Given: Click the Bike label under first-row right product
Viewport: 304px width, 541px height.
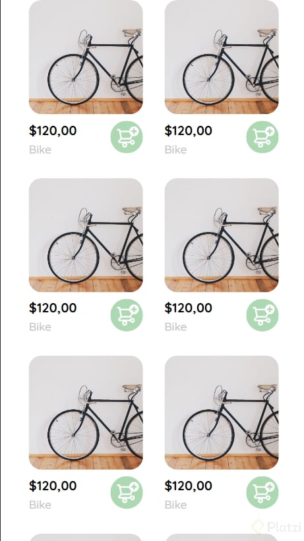Looking at the screenshot, I should (x=175, y=150).
